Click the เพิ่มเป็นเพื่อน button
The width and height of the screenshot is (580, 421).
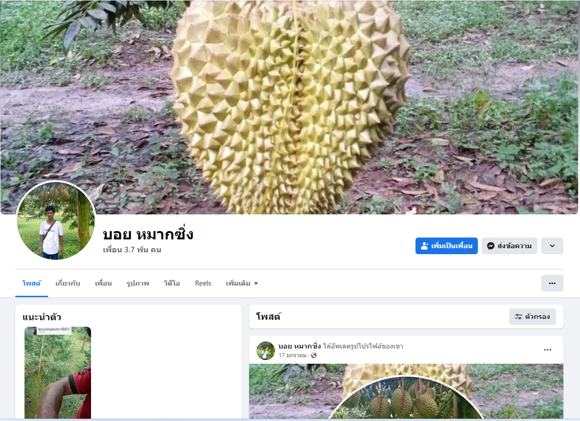click(446, 246)
